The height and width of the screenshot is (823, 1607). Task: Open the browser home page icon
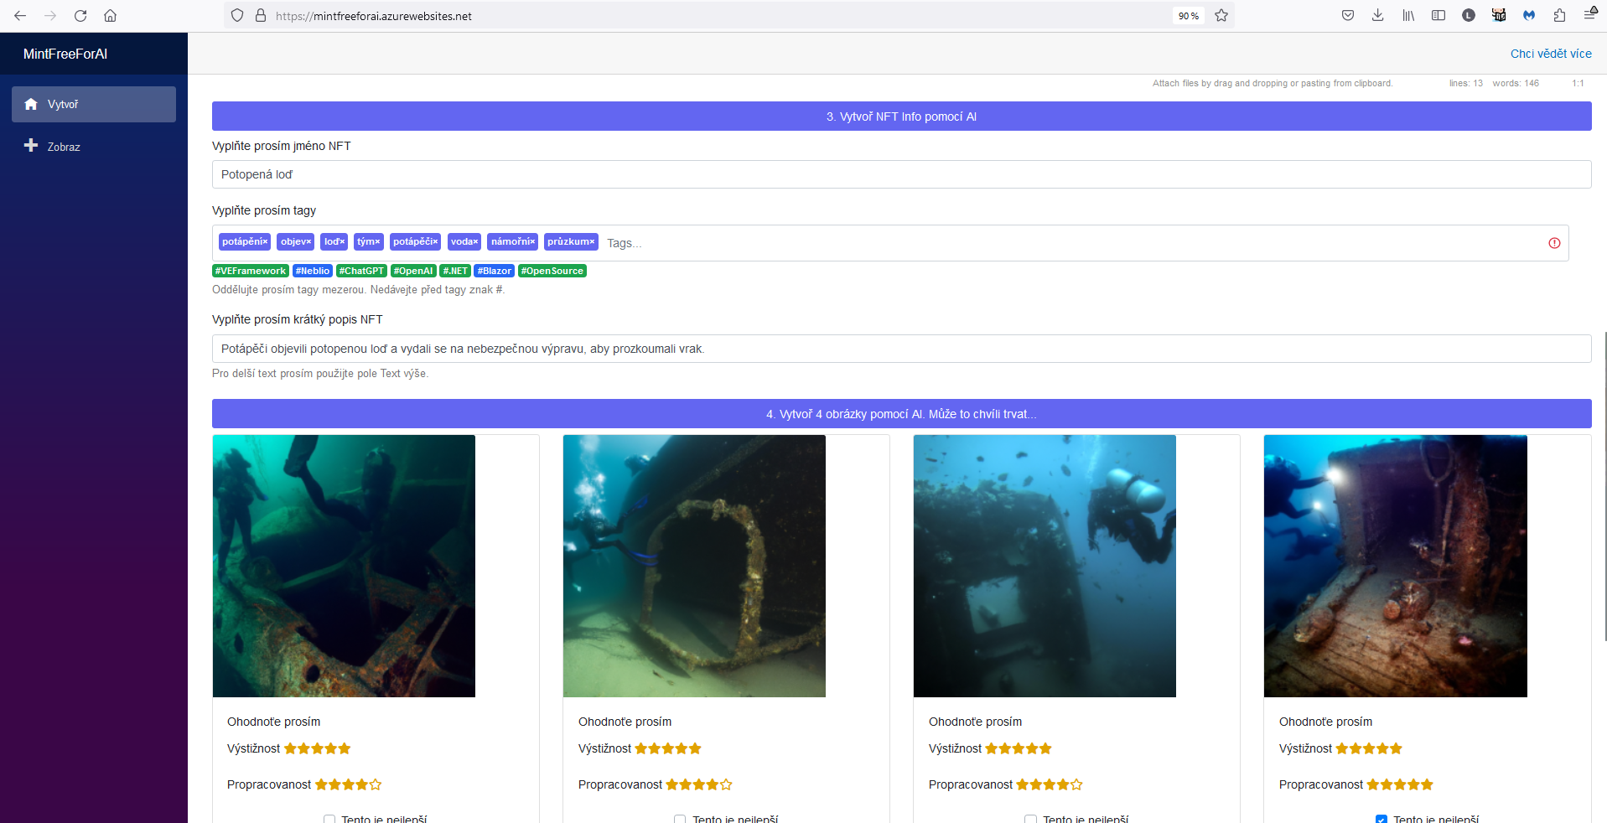click(110, 16)
